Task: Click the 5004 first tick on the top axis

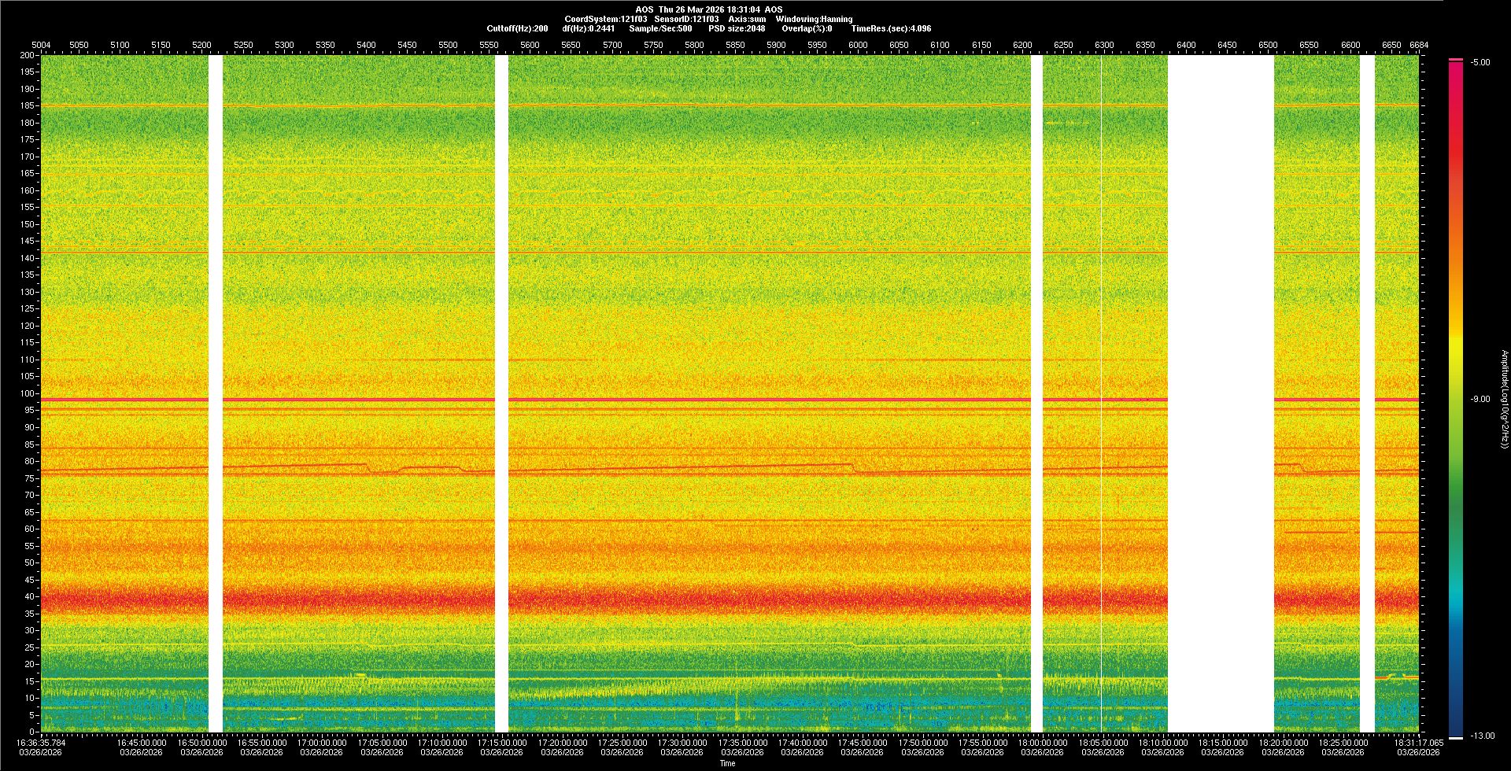Action: [x=40, y=45]
